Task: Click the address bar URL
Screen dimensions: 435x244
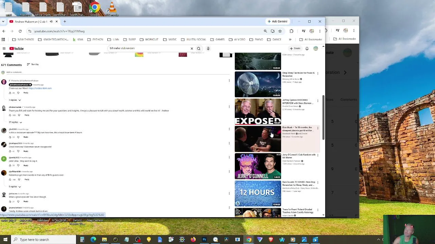Action: pos(59,31)
